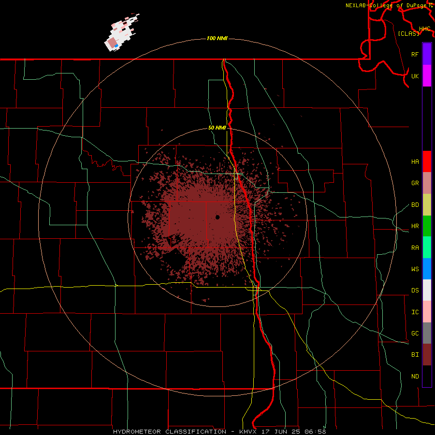The height and width of the screenshot is (435, 435).
Task: Click the ND legend label
Action: point(415,377)
